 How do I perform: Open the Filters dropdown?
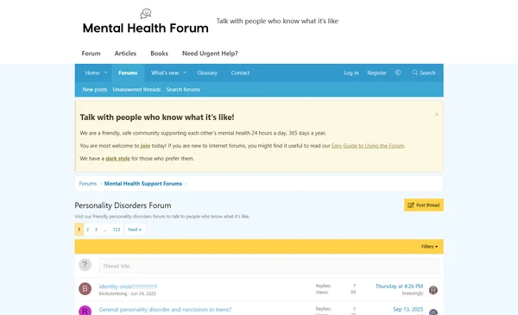pos(429,246)
